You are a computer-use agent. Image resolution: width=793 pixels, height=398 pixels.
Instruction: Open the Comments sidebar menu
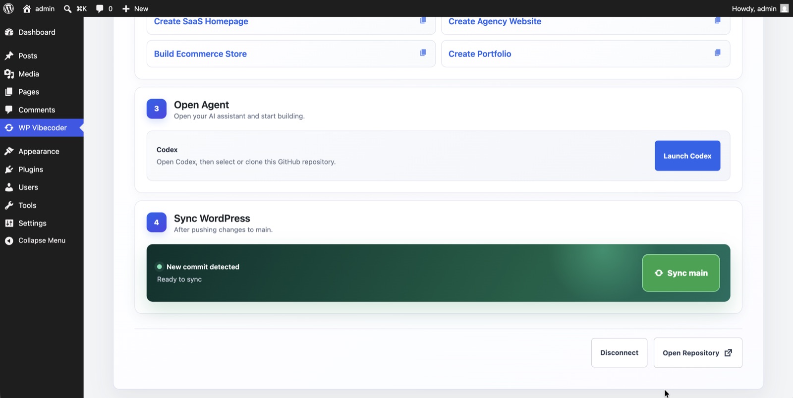(42, 110)
